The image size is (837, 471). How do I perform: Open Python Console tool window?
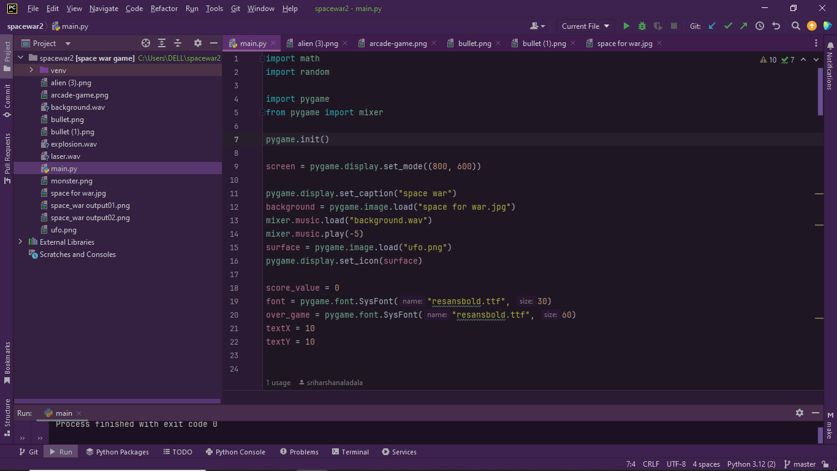pos(235,452)
